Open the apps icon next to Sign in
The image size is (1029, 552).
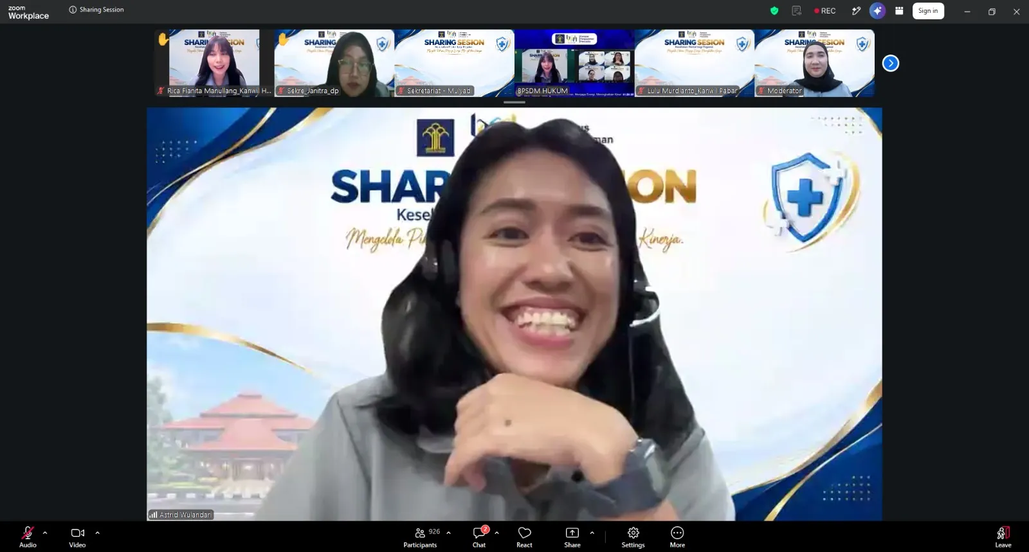point(899,11)
